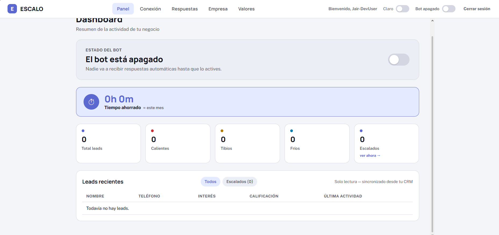Switch to the Respuestas tab

point(185,9)
